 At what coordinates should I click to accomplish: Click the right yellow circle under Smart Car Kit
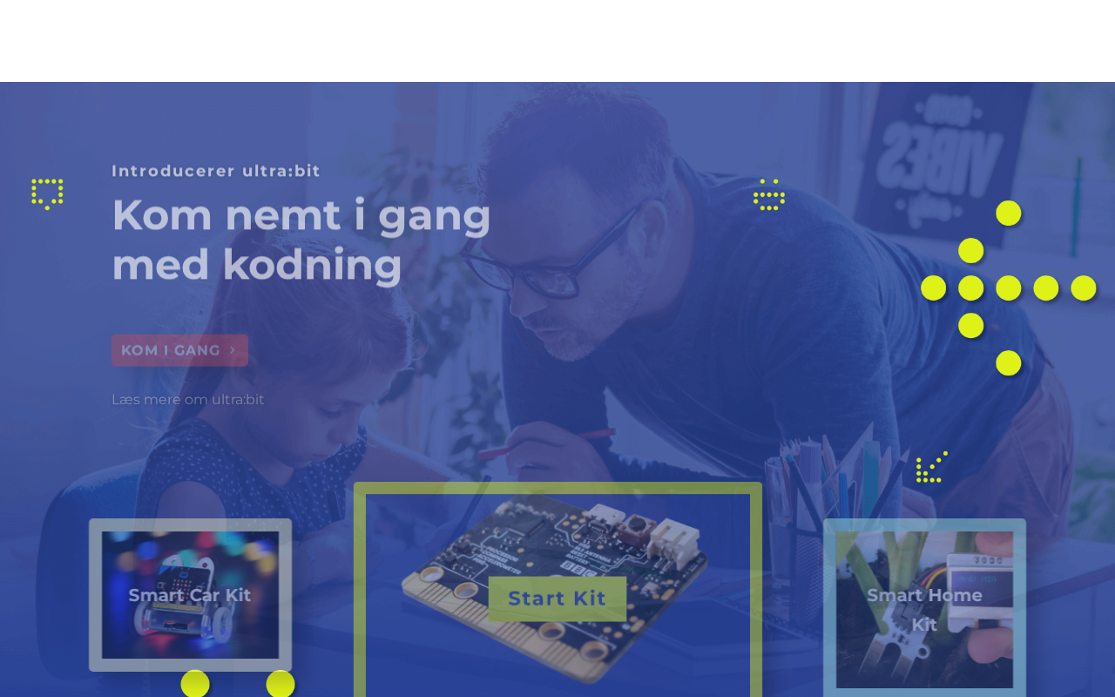(280, 684)
